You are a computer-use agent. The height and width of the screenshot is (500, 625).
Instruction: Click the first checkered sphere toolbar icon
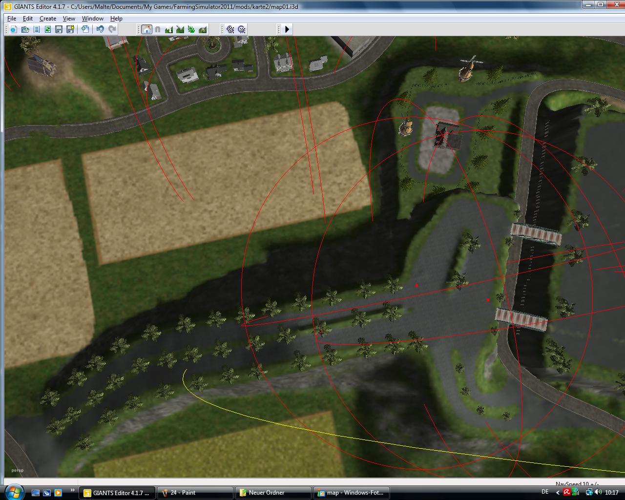click(230, 29)
